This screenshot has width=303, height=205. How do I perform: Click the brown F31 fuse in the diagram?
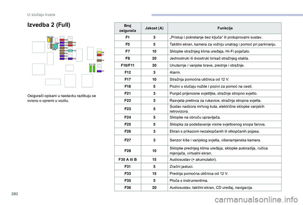coord(51,46)
